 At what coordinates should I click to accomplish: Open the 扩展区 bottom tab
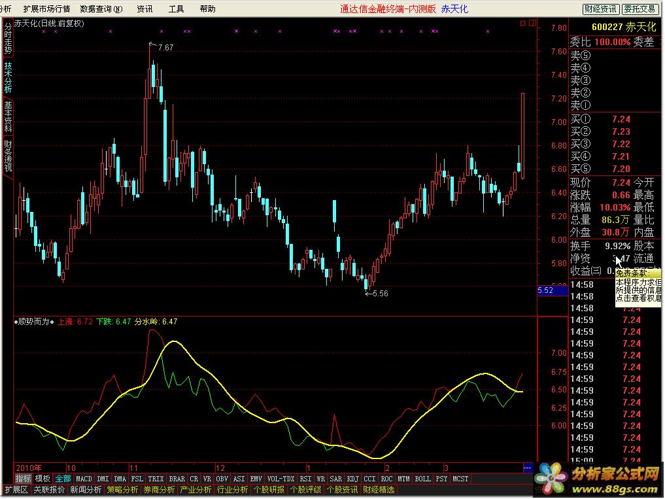point(16,490)
